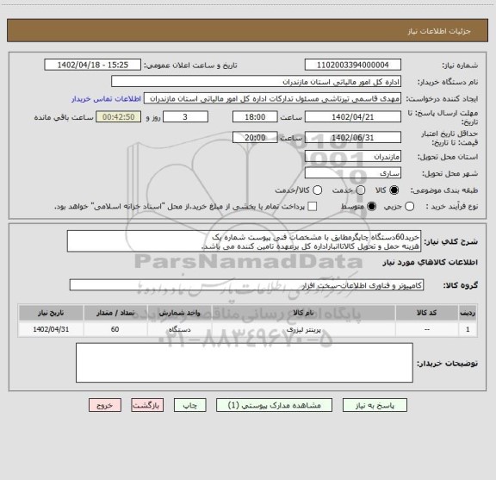
Task: Click the announcement date field 1402/04/18 - 15:25
Action: coord(93,65)
